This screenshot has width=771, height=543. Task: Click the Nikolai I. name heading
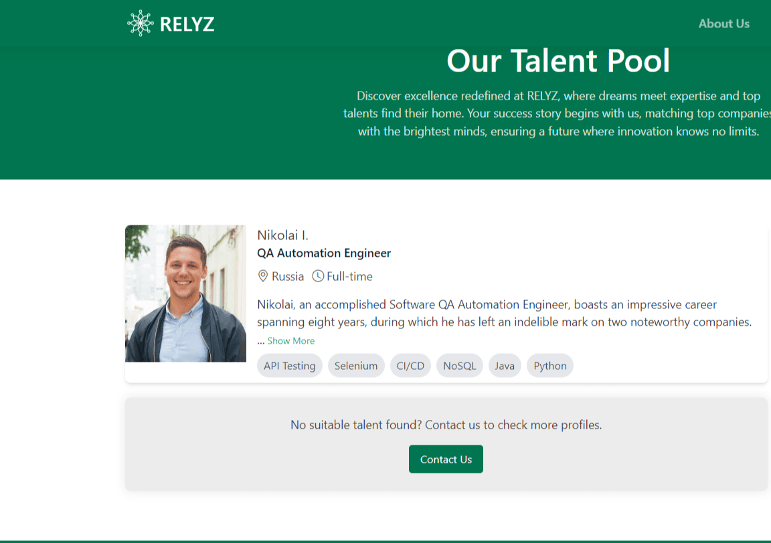(x=282, y=235)
